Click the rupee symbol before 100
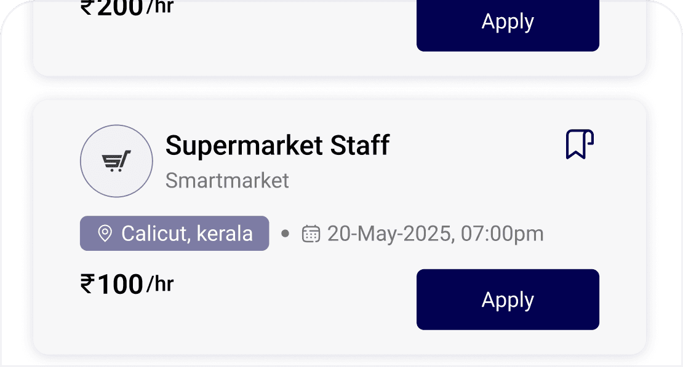This screenshot has height=367, width=683. click(88, 284)
